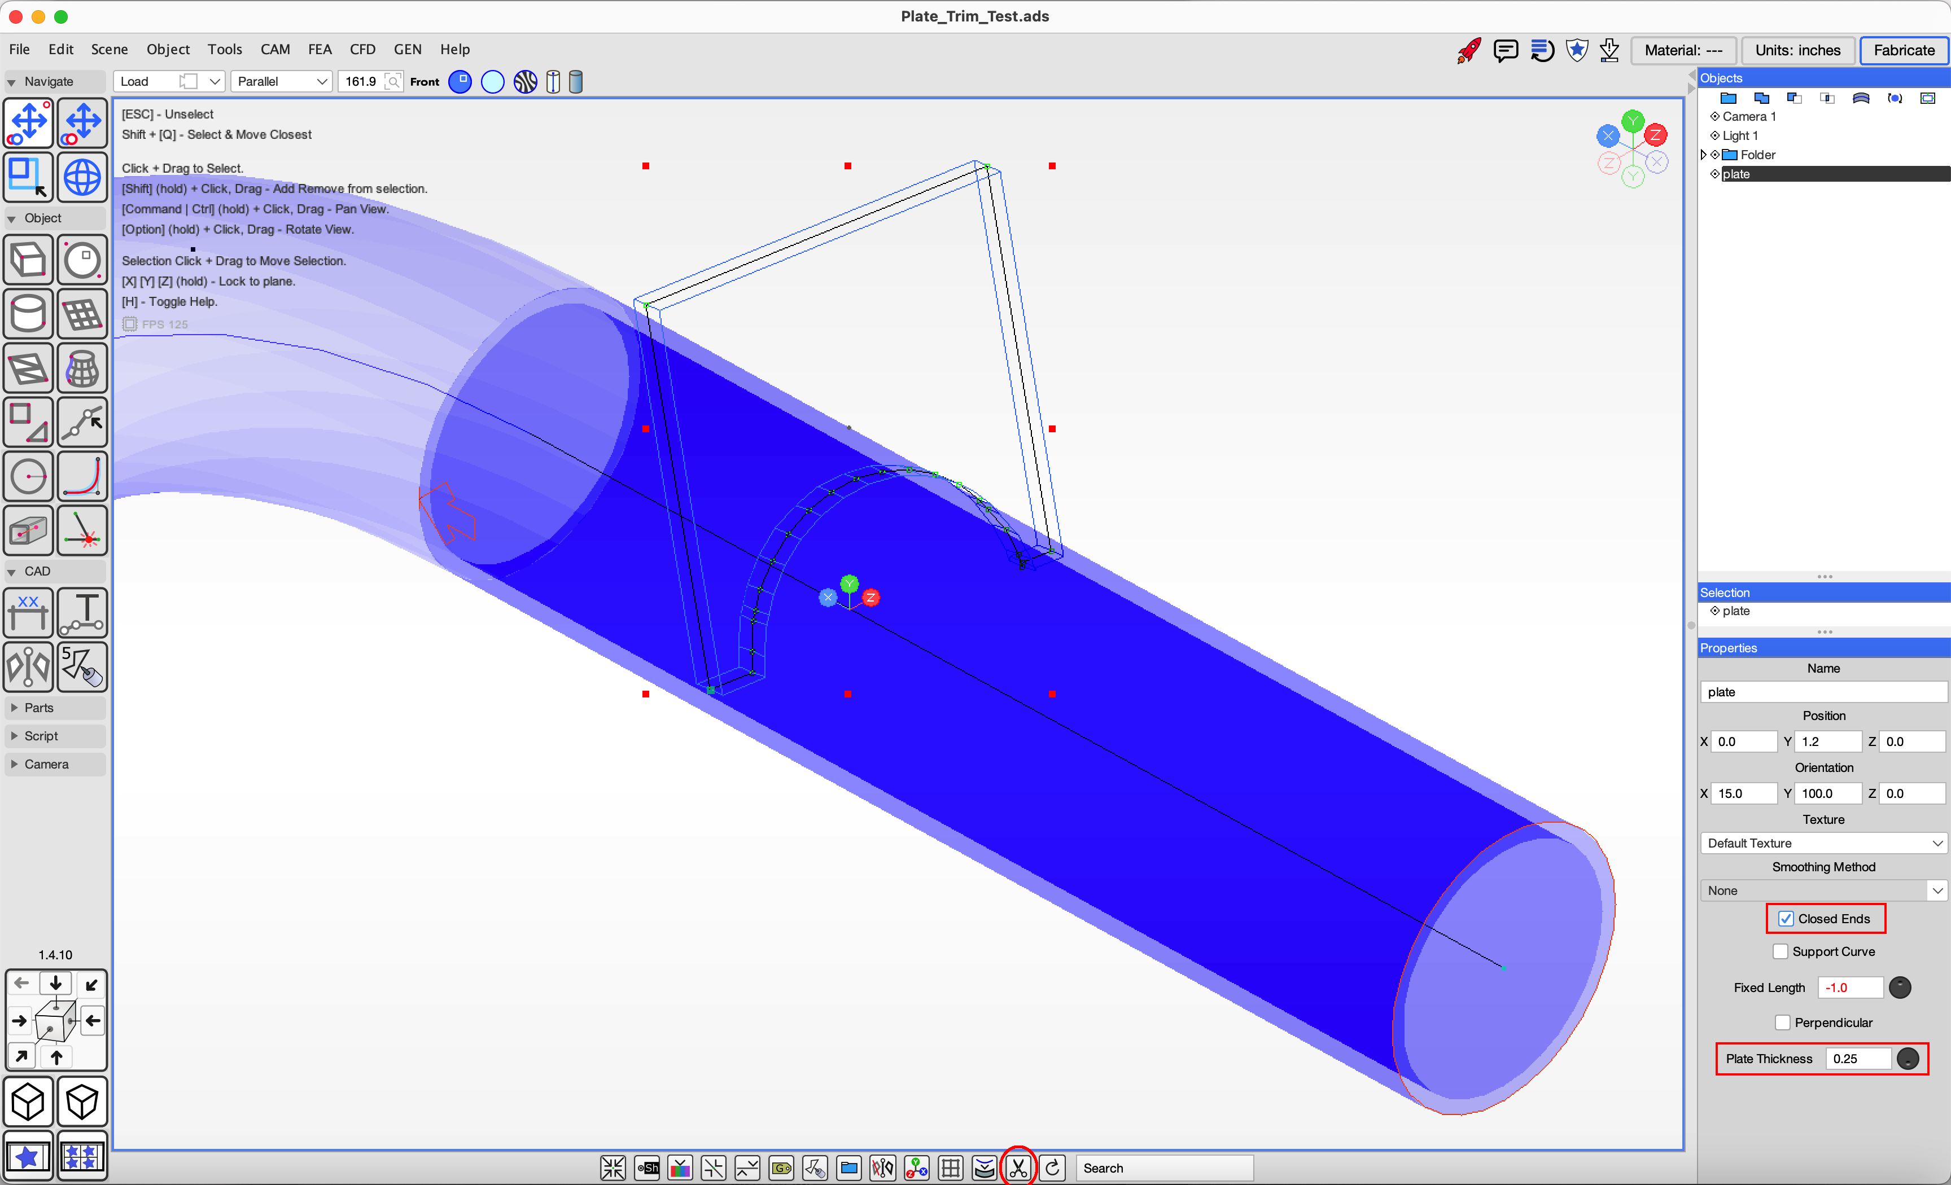Click the red rocket icon

(x=1468, y=51)
